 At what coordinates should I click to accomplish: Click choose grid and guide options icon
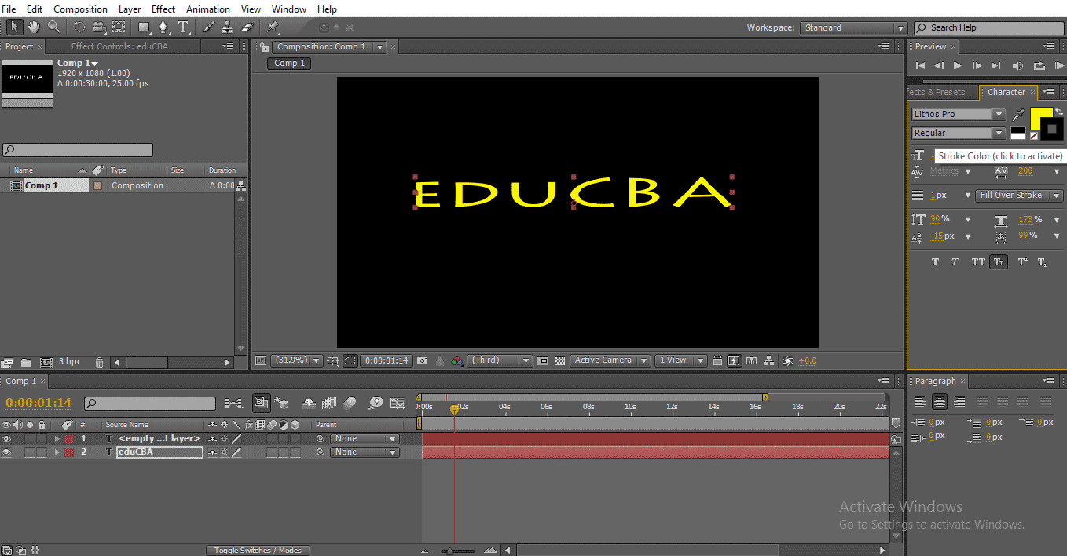tap(333, 360)
